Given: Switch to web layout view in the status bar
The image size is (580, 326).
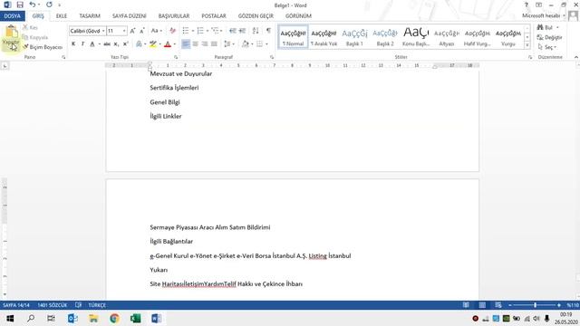Looking at the screenshot, I should 498,305.
